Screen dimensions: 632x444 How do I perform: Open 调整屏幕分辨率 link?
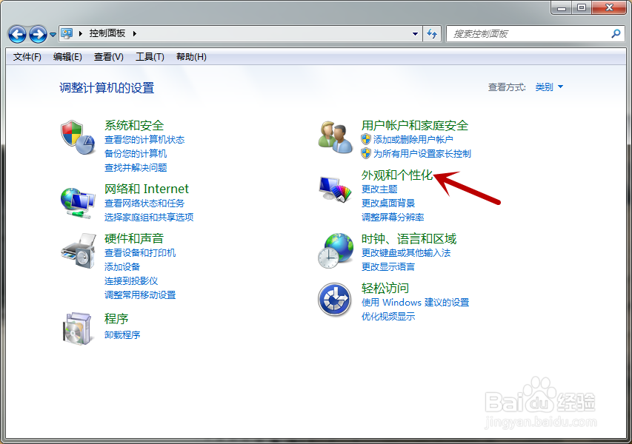(x=393, y=218)
